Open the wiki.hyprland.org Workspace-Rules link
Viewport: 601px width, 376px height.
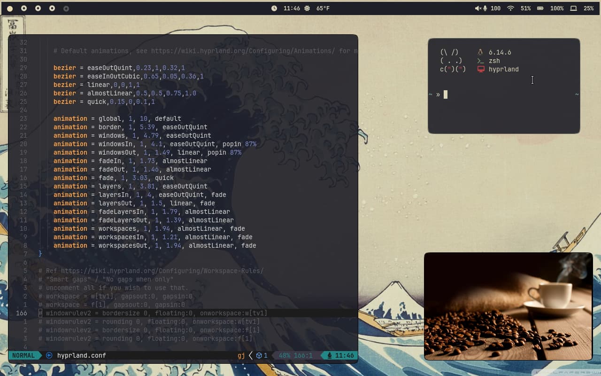(x=162, y=271)
